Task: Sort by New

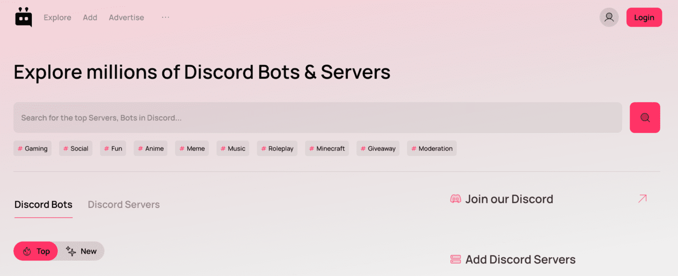Action: point(81,251)
